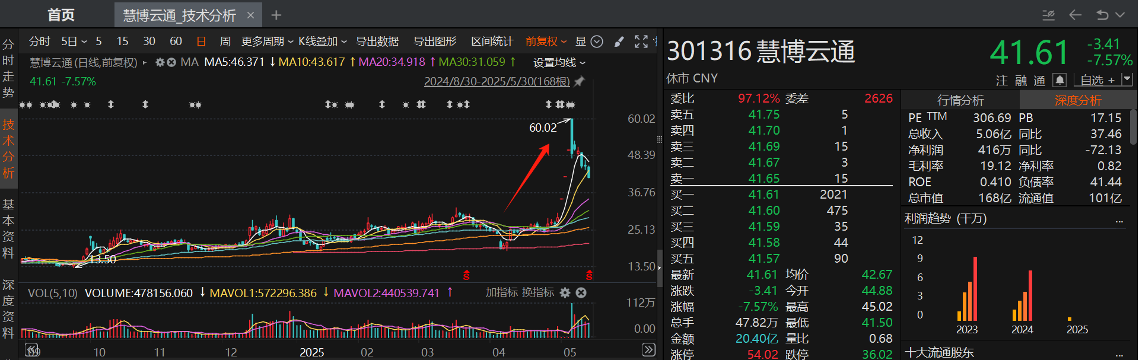Toggle fullscreen chart icon
1139x360 pixels.
point(641,42)
